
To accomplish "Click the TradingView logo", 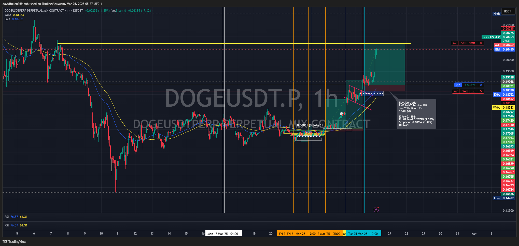I will point(15,241).
